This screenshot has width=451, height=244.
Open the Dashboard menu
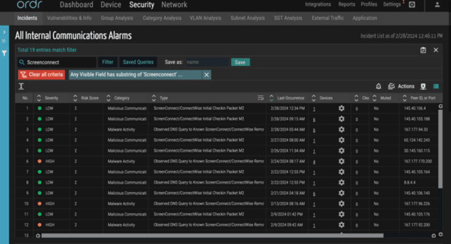pyautogui.click(x=76, y=5)
